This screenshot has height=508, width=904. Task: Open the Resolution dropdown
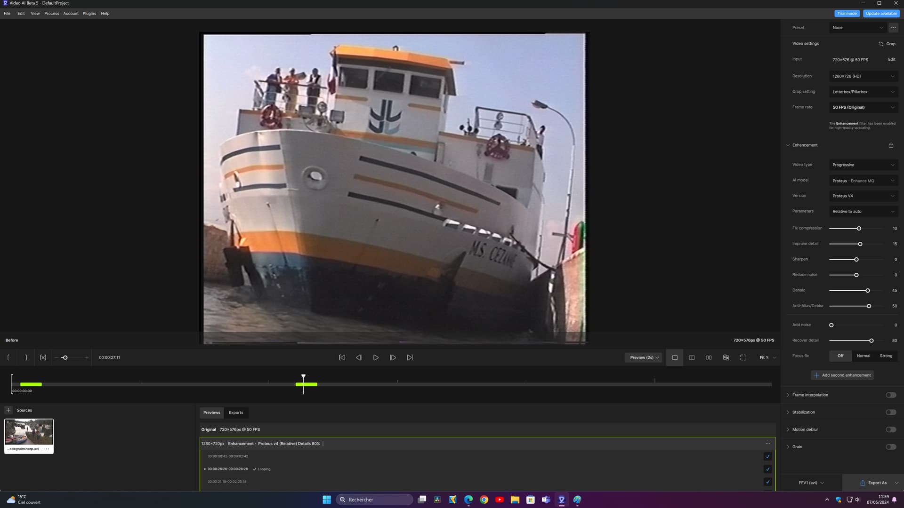[863, 76]
